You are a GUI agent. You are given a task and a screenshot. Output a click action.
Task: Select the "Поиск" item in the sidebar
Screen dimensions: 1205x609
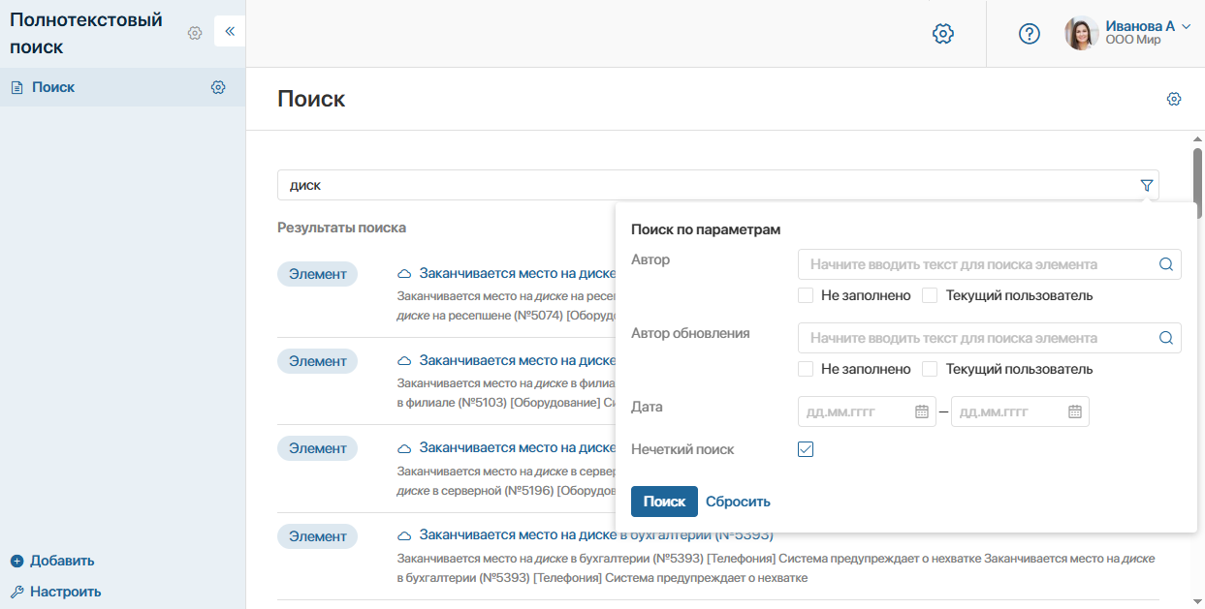[122, 87]
